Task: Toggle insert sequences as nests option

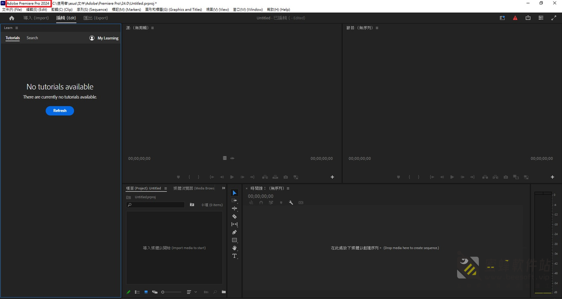Action: coord(251,202)
